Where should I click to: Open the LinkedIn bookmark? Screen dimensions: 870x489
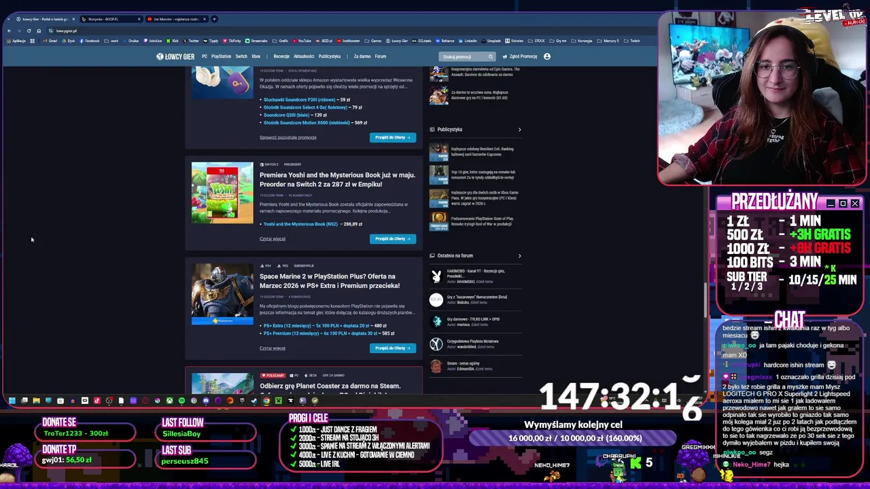click(x=468, y=41)
